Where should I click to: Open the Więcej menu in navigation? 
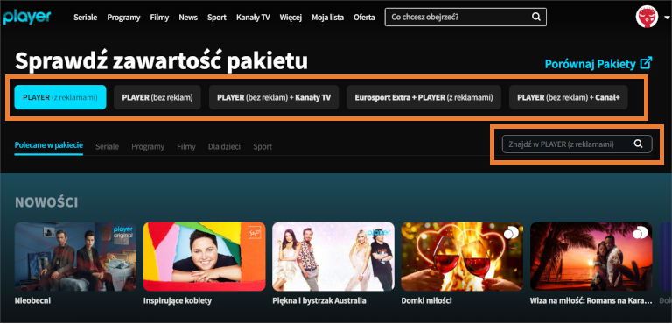point(290,18)
